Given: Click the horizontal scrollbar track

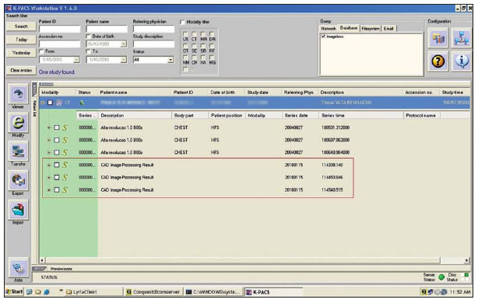Looking at the screenshot, I should pyautogui.click(x=242, y=260).
